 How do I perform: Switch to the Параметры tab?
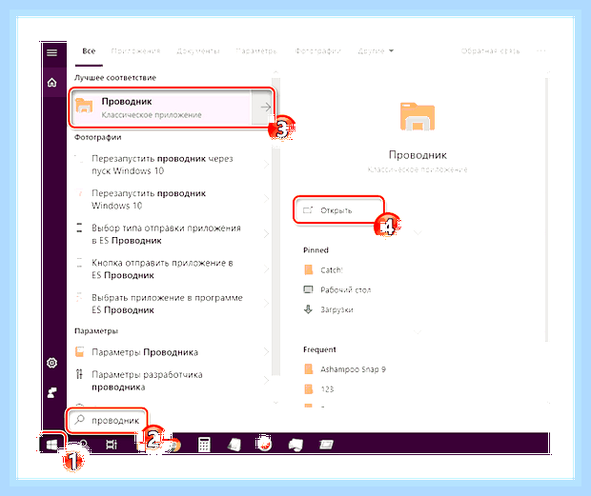(256, 50)
